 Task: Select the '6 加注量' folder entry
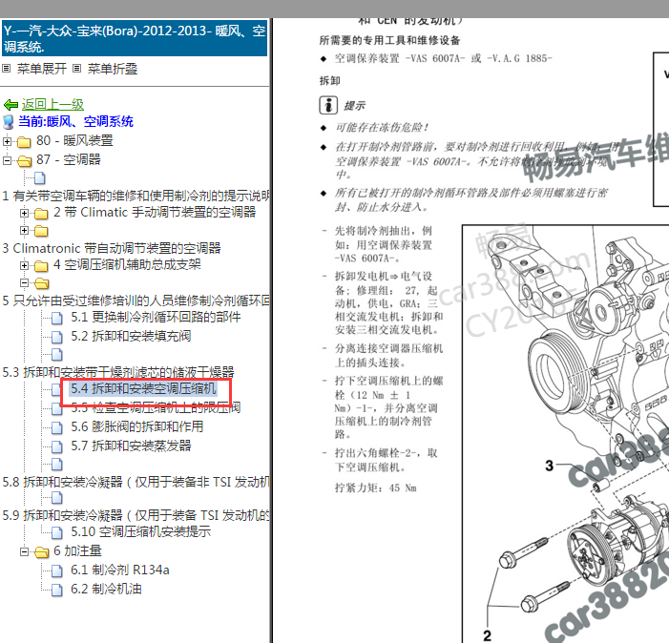[77, 550]
